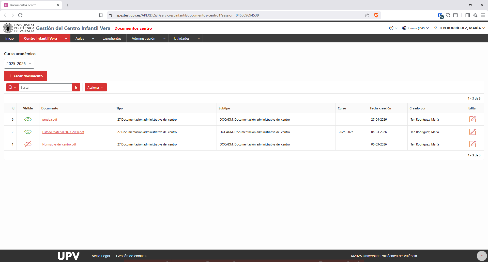This screenshot has width=488, height=262.
Task: Click the Brave shields icon in the address bar
Action: tap(376, 15)
